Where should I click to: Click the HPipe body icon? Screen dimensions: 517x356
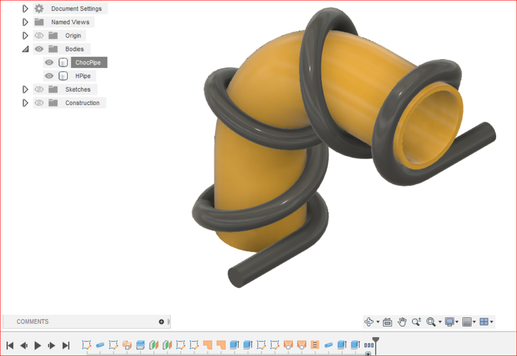click(63, 76)
